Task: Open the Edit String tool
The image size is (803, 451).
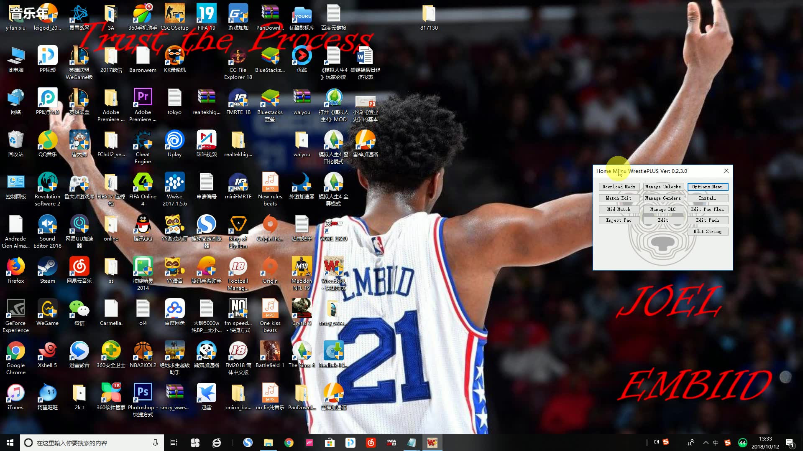Action: pos(707,231)
